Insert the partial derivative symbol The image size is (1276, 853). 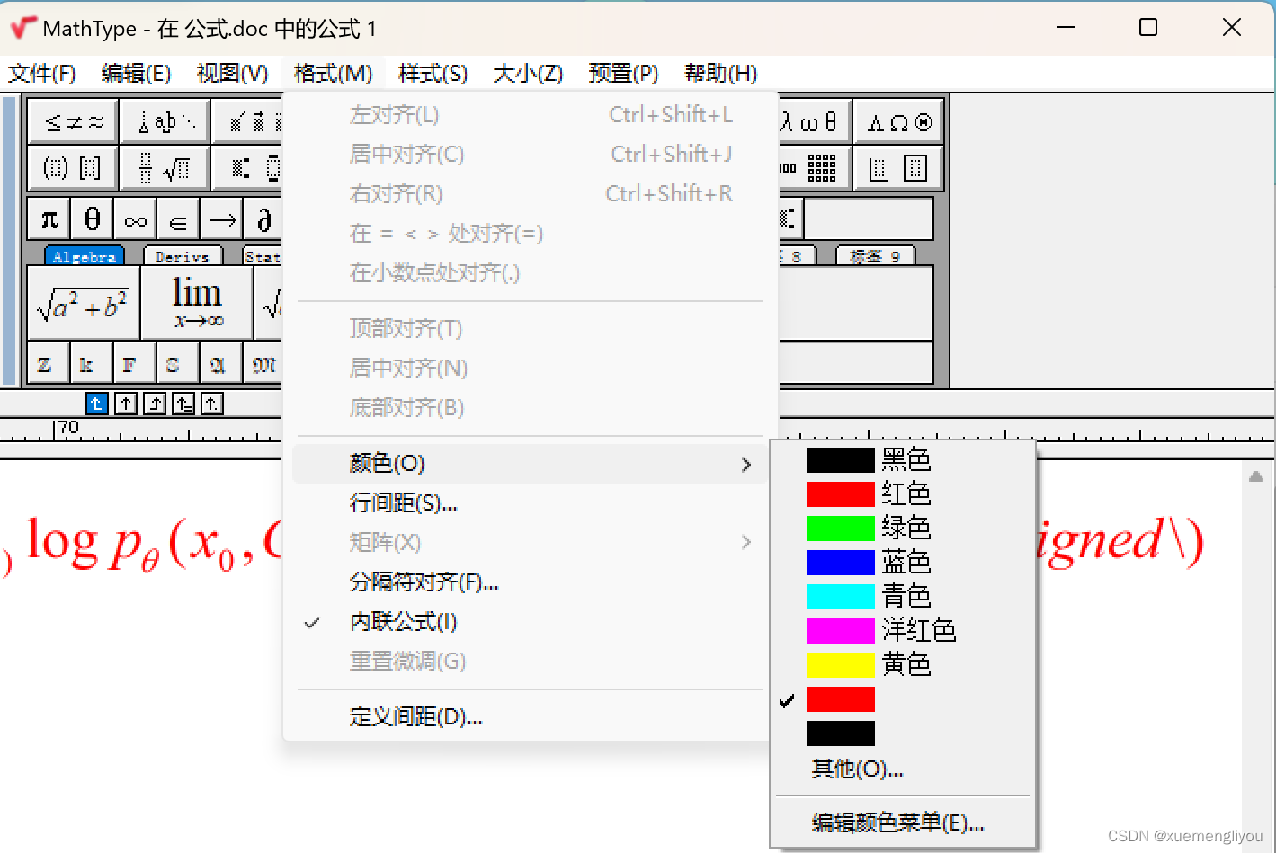[x=263, y=219]
